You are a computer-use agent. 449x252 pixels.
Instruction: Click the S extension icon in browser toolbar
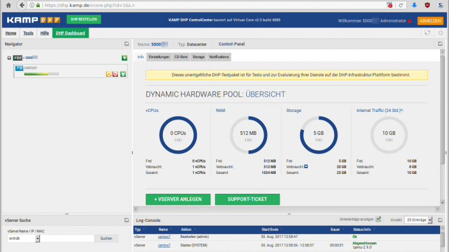(441, 5)
